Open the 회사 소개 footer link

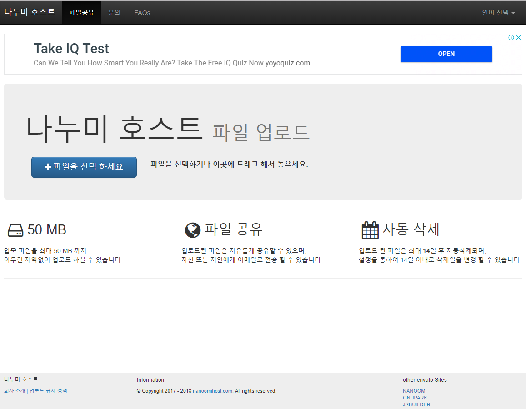click(15, 391)
